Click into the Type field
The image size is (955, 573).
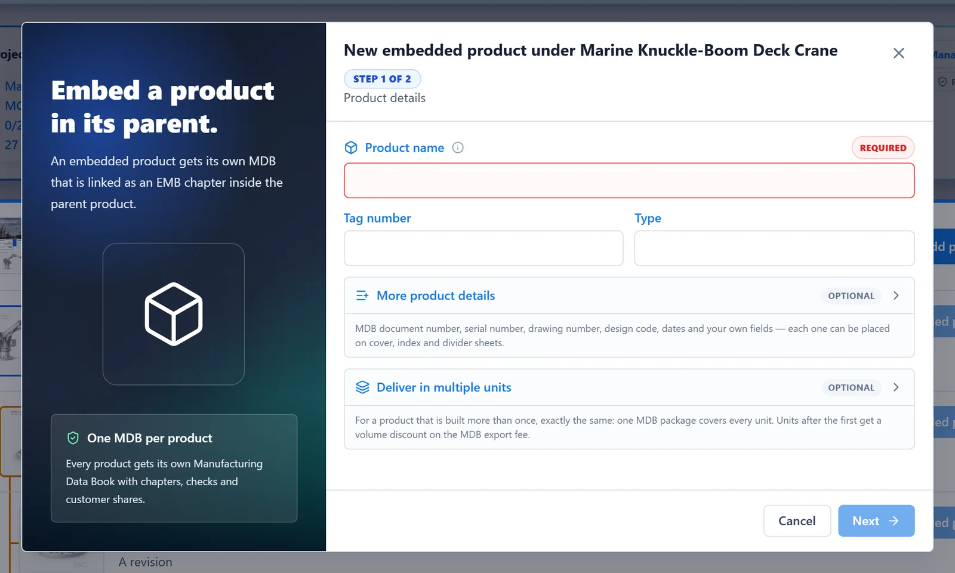(x=774, y=248)
